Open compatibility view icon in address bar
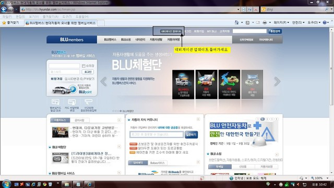 click(244, 9)
